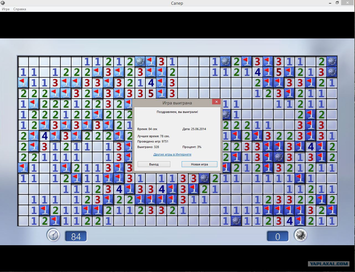Click the Дата: 25.06.2014 text
Screen dimensions: 355x272
point(194,129)
